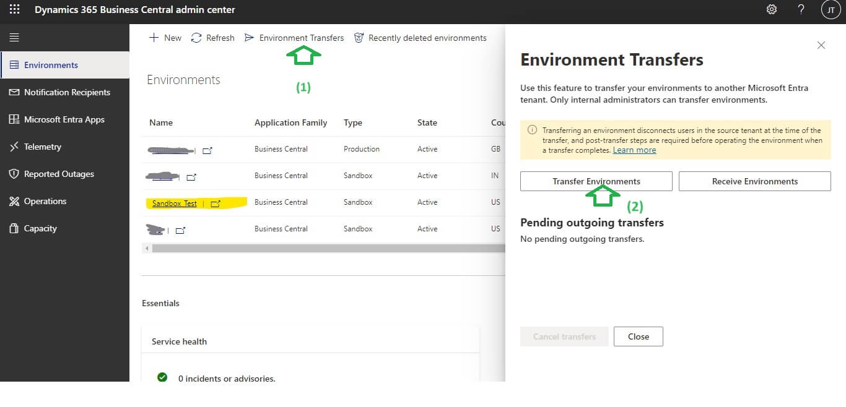Click the GB country cell
This screenshot has height=407, width=846.
coord(495,149)
